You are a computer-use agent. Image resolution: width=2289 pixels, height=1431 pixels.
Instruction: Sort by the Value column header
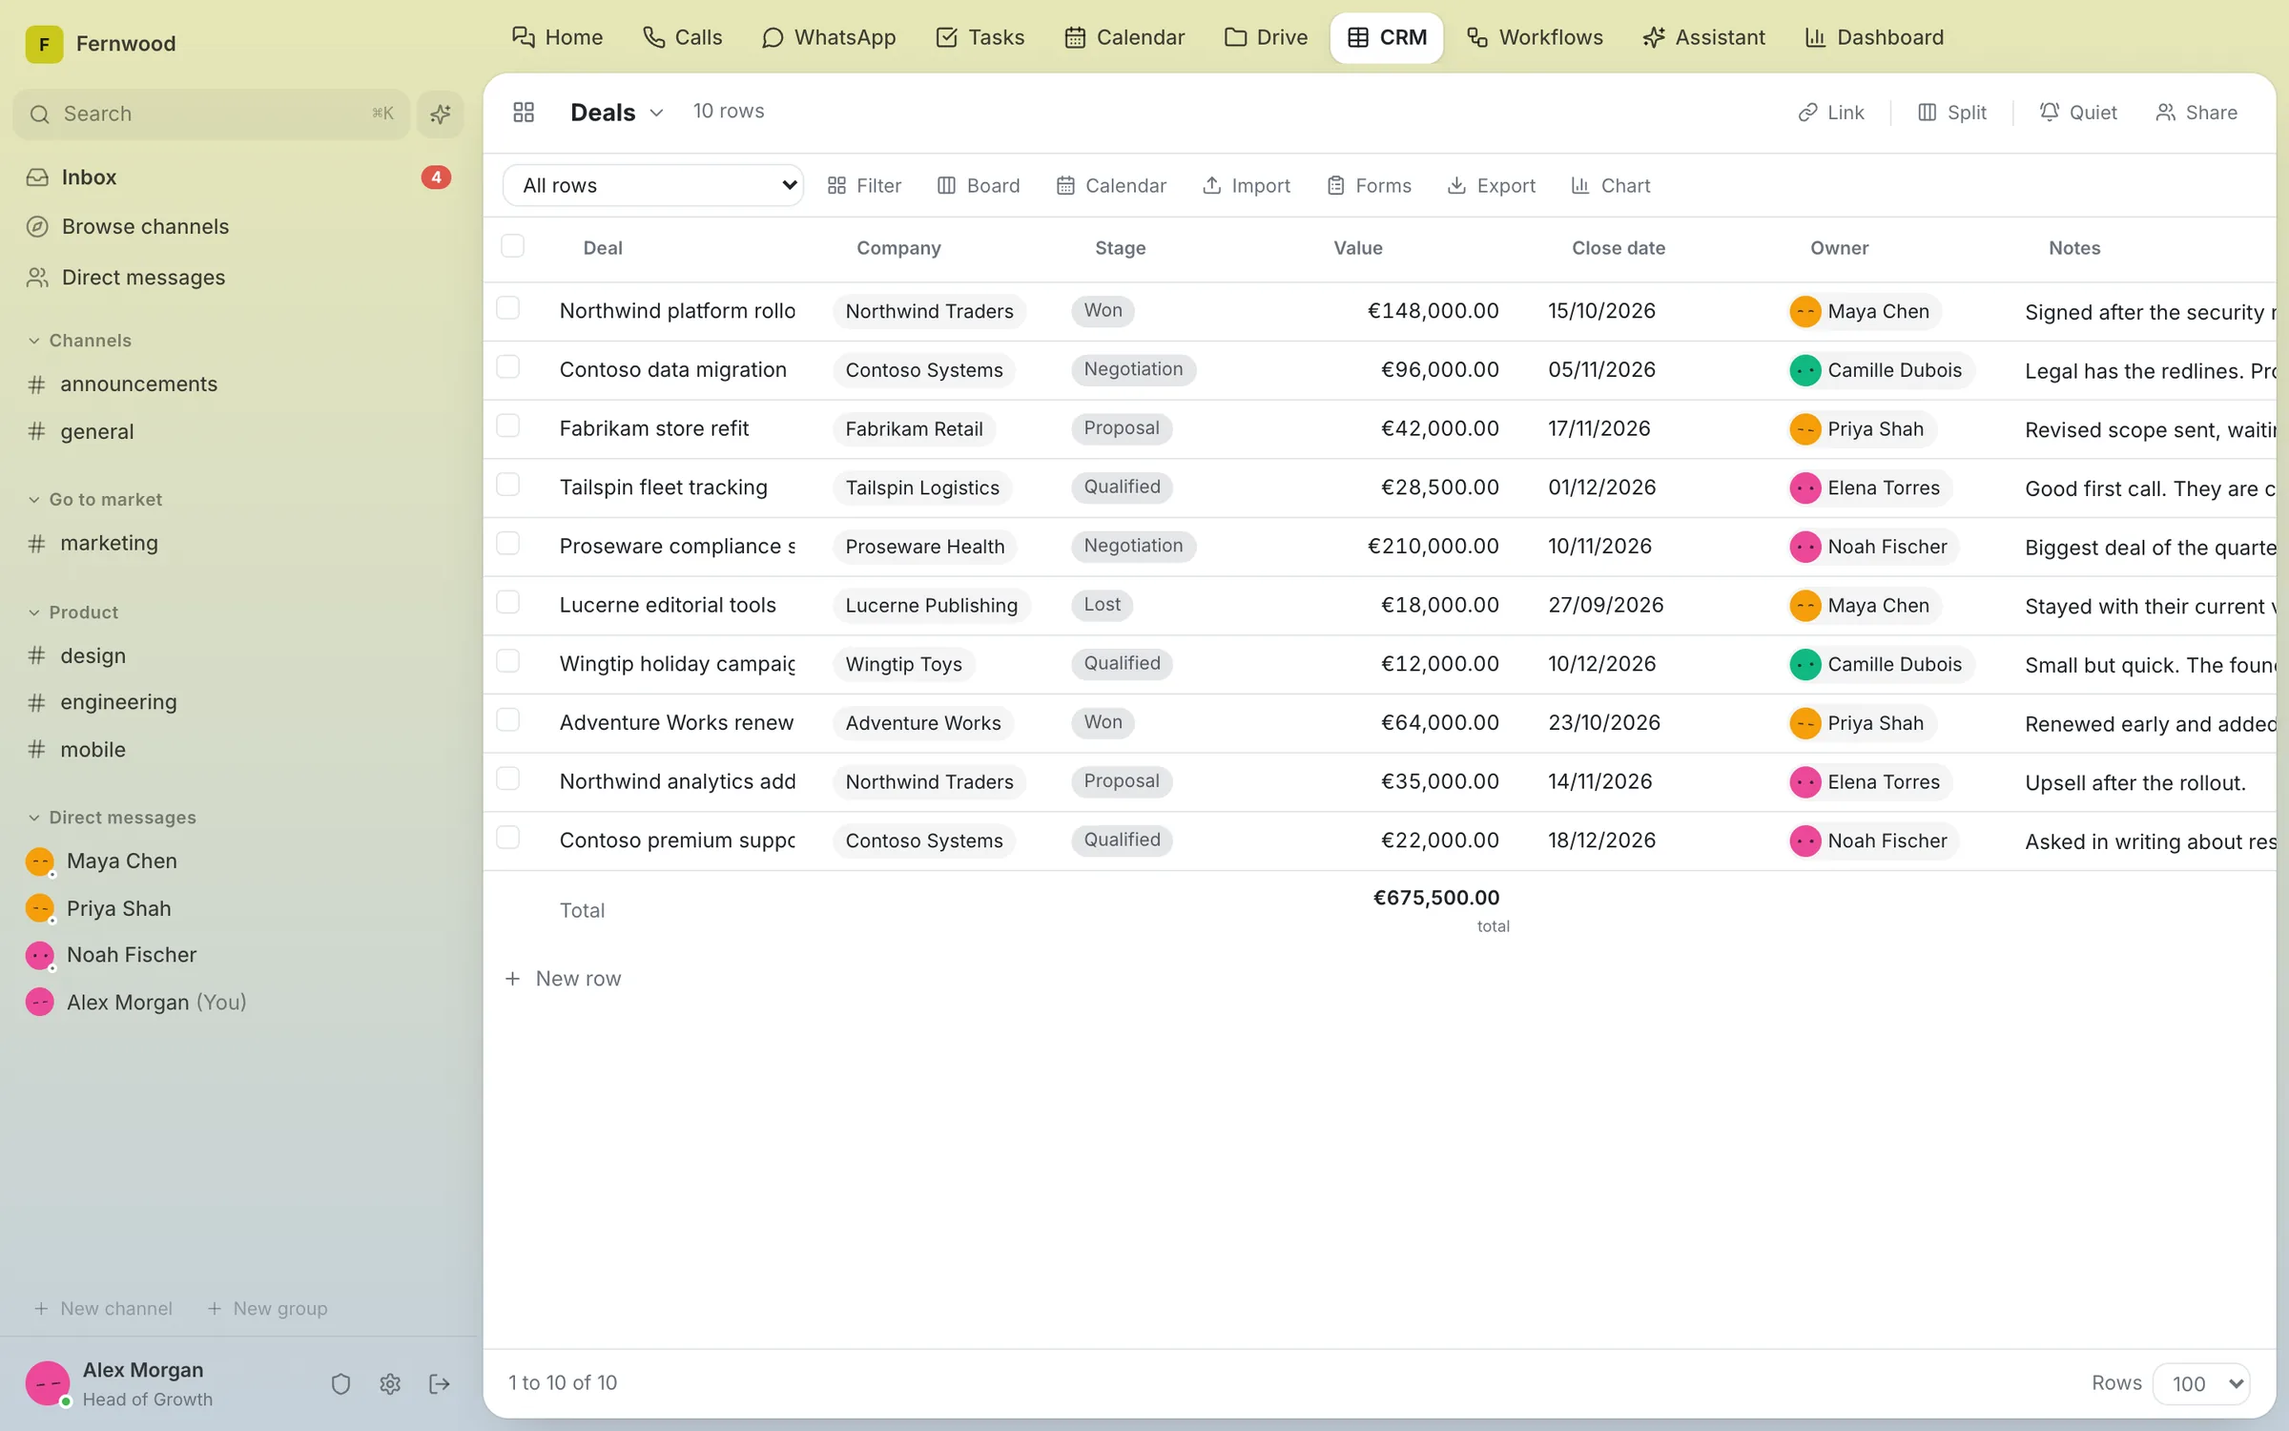pos(1358,248)
